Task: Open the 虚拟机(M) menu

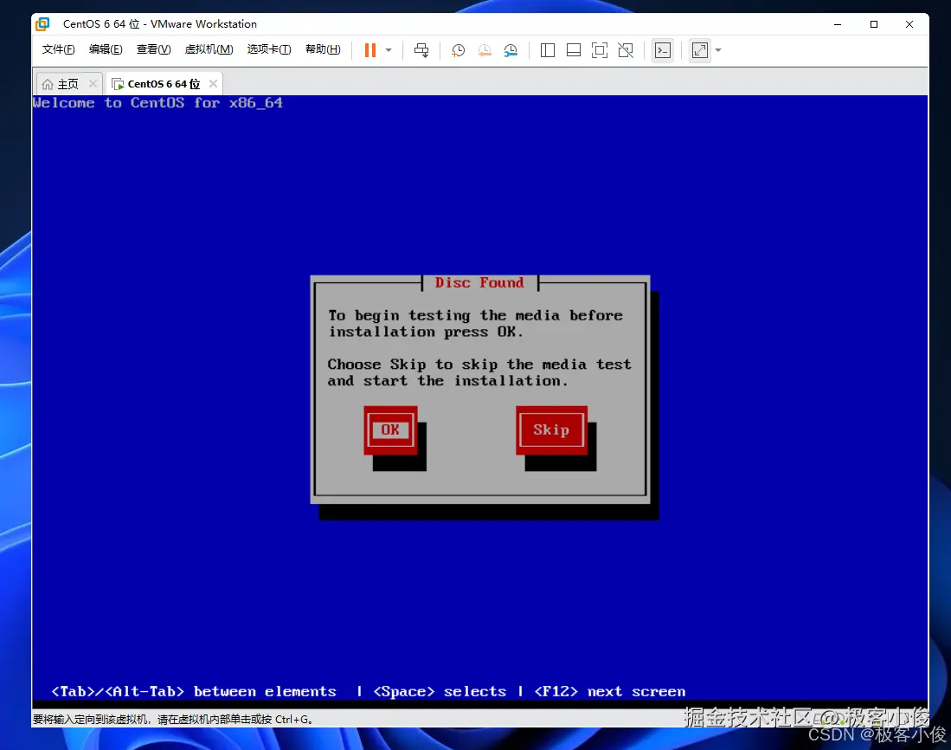Action: coord(209,49)
